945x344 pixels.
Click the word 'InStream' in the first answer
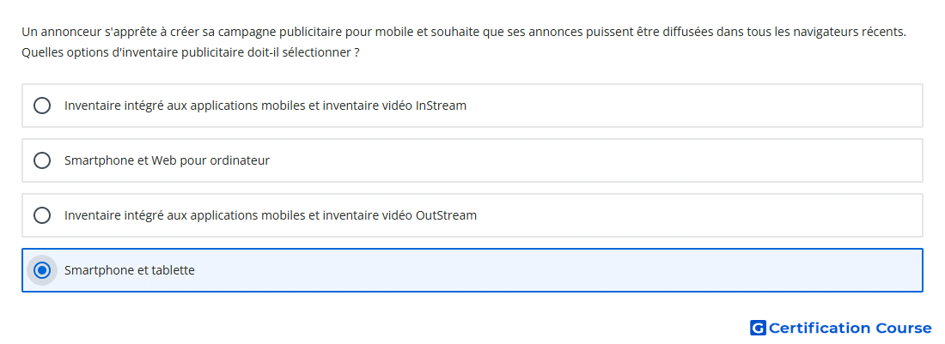click(x=442, y=106)
